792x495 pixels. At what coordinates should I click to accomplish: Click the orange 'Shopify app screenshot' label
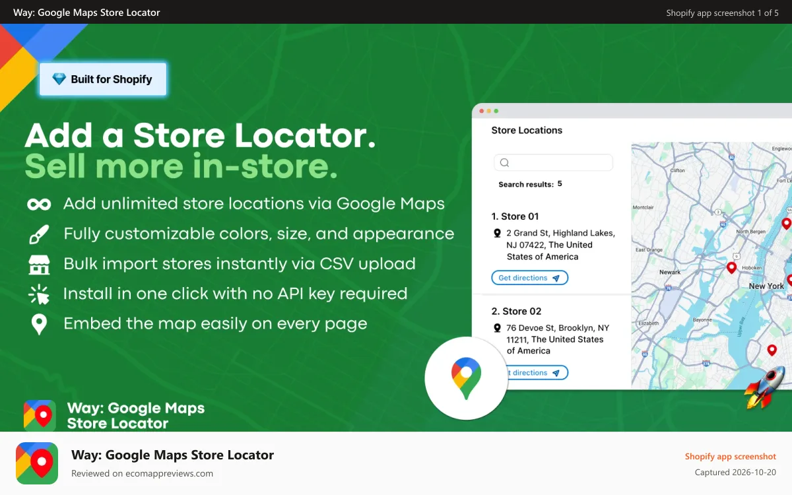pos(731,456)
